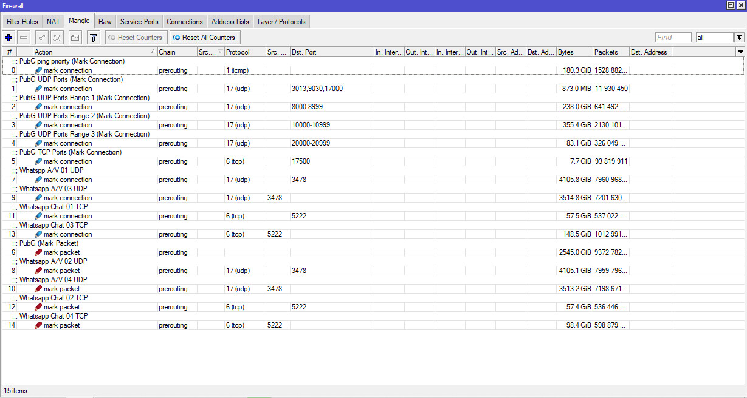Click the '93 819 911' packets cell
This screenshot has width=747, height=398.
point(611,161)
